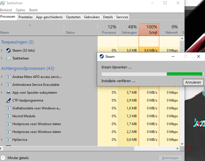Expand the Steam (32-bits) process row
205x161 pixels.
click(x=2, y=50)
